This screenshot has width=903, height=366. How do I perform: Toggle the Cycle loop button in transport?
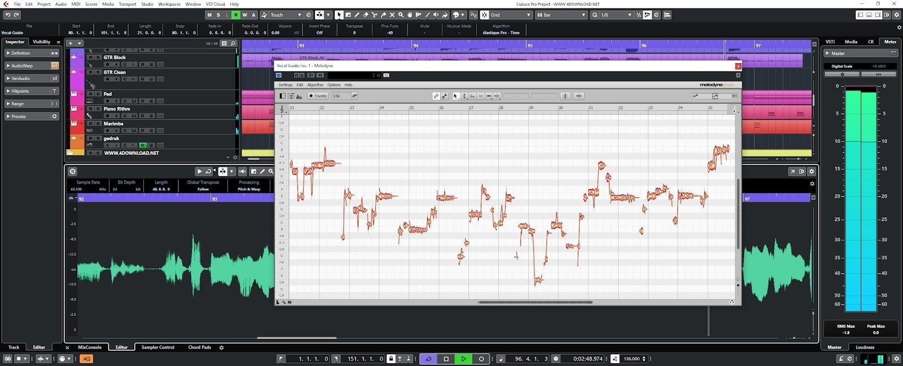coord(428,359)
